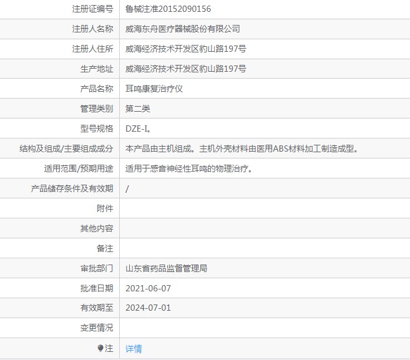Click the lightbulb icon beside 注

click(100, 348)
